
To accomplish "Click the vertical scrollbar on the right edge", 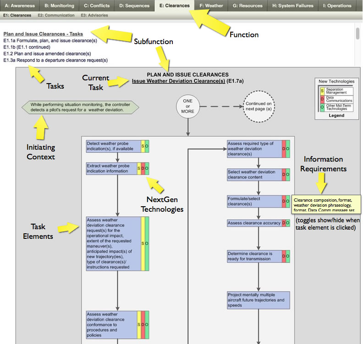I will (x=357, y=34).
